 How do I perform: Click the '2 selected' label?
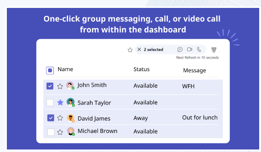pyautogui.click(x=154, y=50)
